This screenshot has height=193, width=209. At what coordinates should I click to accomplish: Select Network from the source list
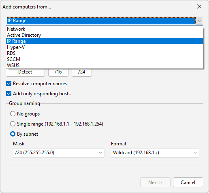pos(104,29)
